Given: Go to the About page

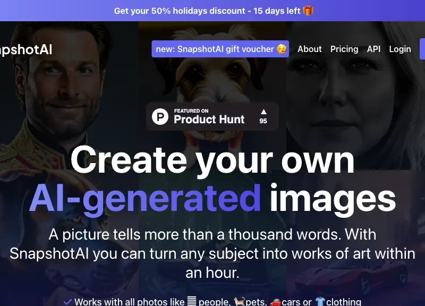Looking at the screenshot, I should [x=310, y=49].
